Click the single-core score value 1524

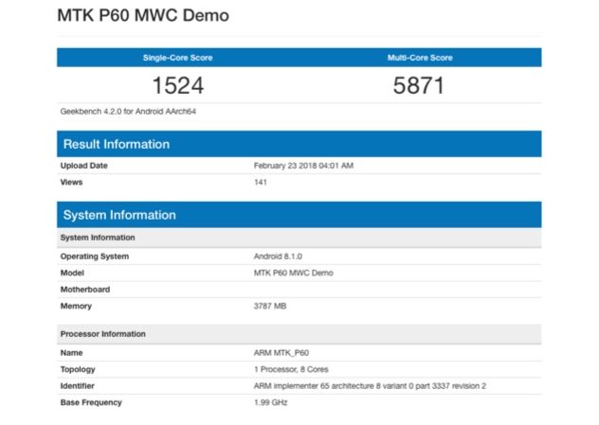click(x=177, y=86)
